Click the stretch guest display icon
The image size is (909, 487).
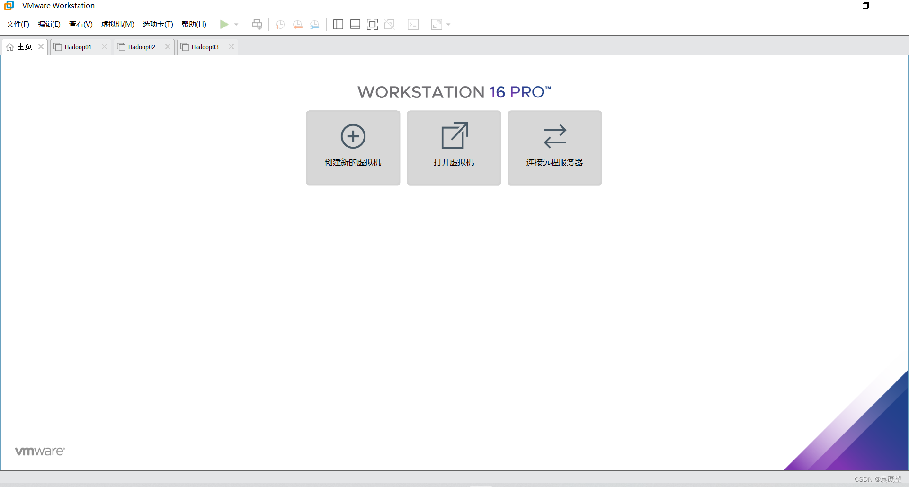(x=437, y=24)
